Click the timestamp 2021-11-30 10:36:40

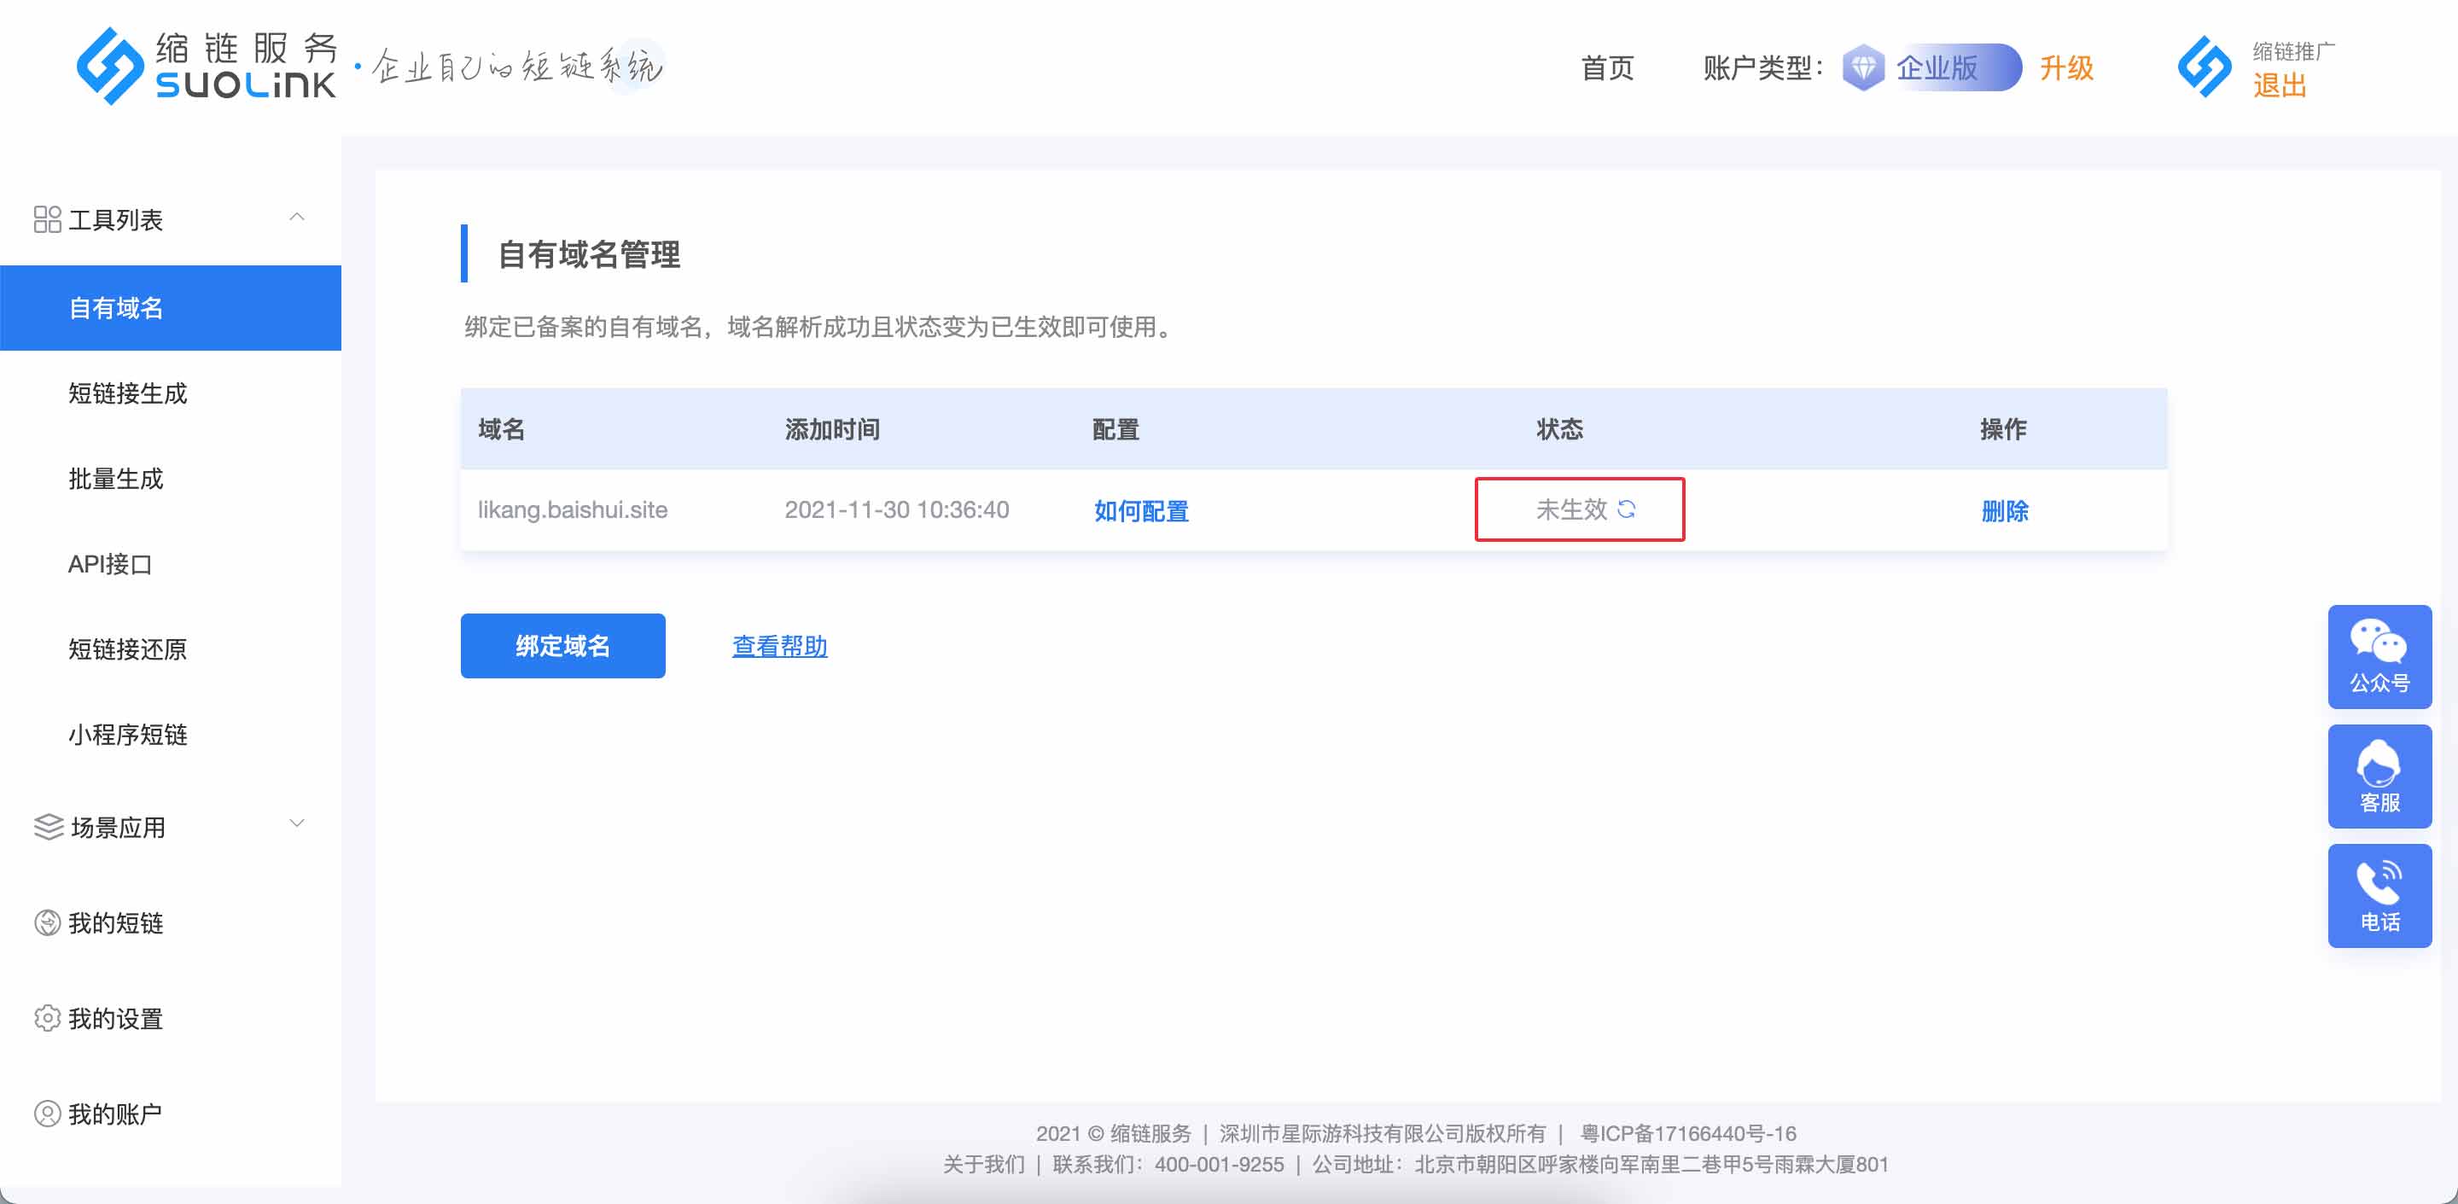897,509
